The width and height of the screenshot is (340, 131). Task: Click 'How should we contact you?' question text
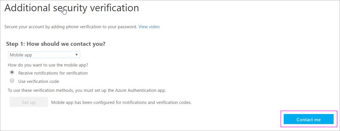[66, 44]
